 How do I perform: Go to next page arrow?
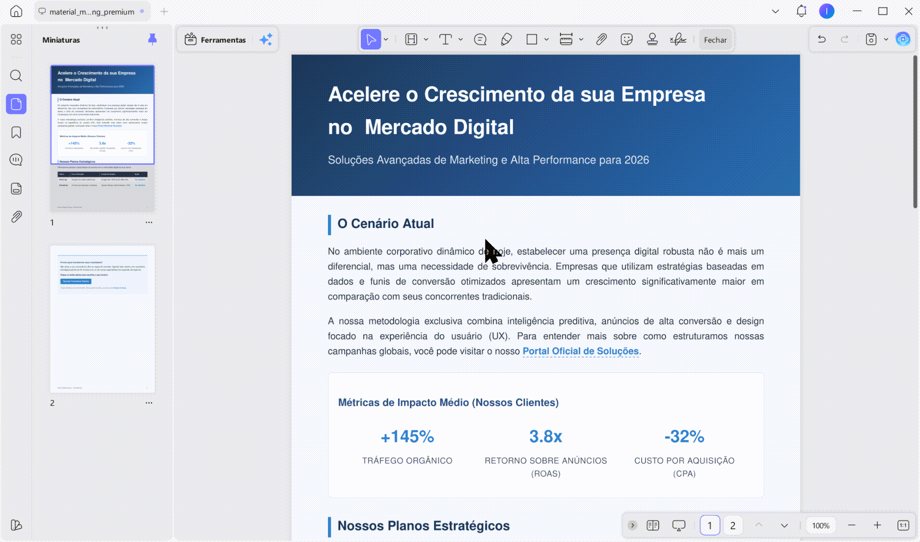click(784, 525)
